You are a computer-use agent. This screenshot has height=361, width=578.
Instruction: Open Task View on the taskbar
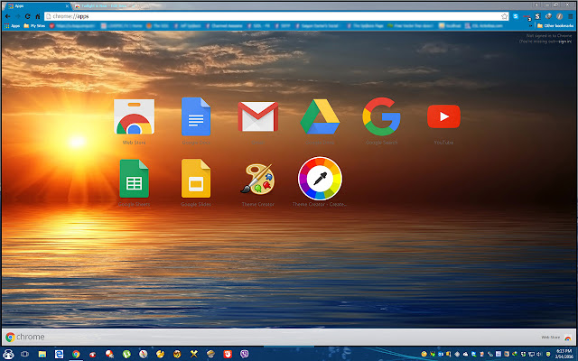(24, 354)
